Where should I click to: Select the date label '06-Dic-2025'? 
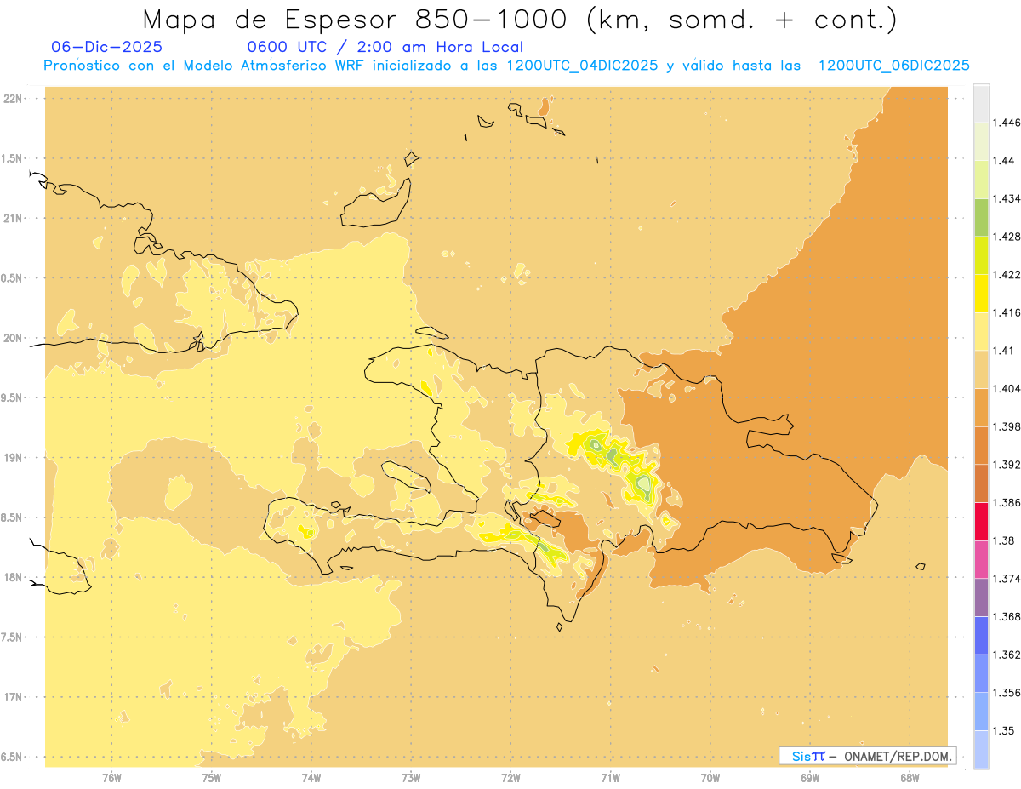(x=106, y=47)
